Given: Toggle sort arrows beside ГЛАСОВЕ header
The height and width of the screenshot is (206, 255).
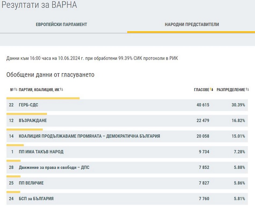Looking at the screenshot, I should [x=211, y=90].
